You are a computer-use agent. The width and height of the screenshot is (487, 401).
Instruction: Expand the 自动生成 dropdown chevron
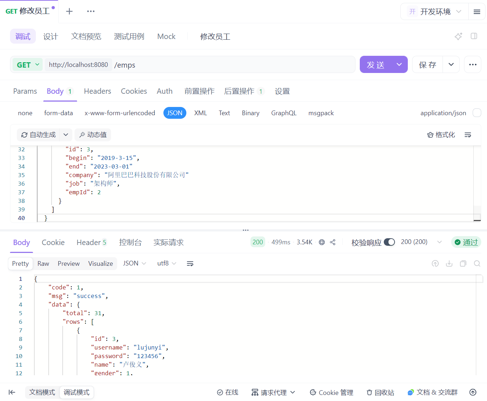[66, 135]
